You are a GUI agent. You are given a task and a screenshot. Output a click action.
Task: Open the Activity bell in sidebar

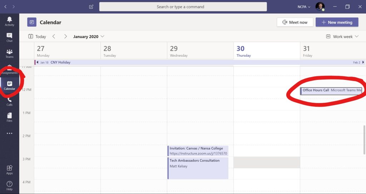tap(10, 21)
